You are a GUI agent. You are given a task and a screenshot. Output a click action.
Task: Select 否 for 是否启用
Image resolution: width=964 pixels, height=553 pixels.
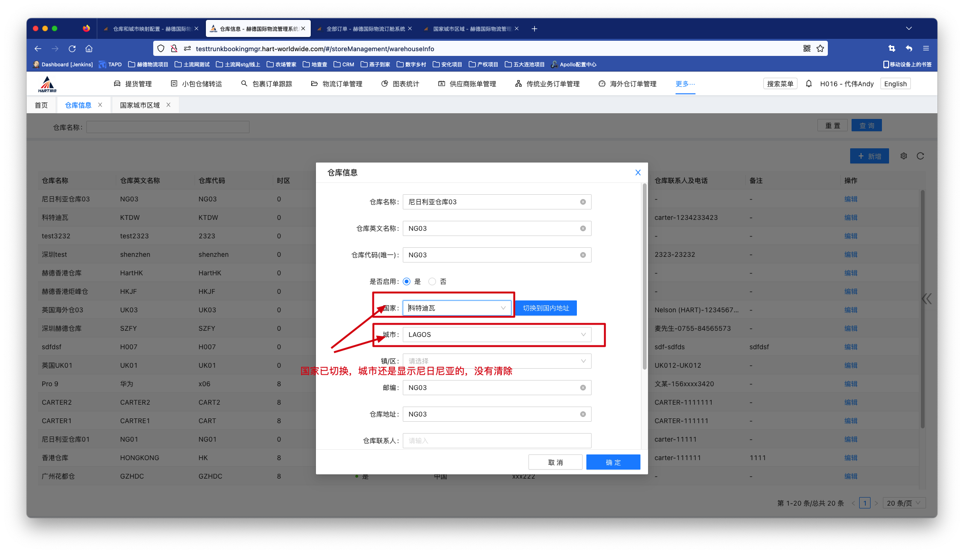432,281
